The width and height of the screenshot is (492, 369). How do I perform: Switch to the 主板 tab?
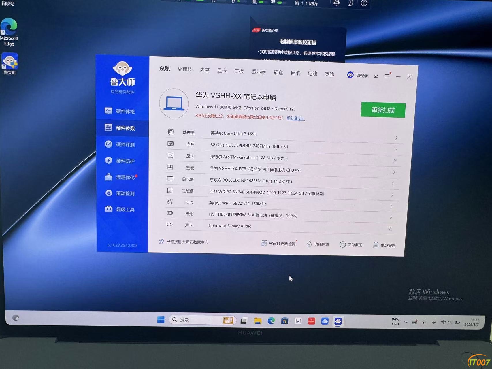tap(239, 71)
